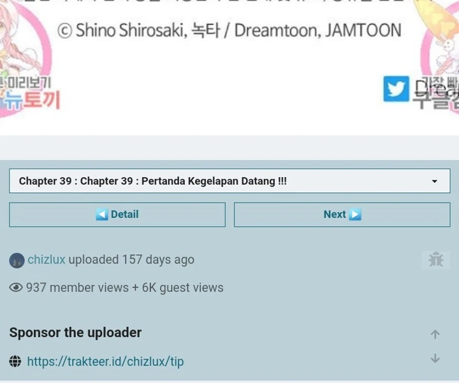Viewport: 459px width, 383px height.
Task: Click the Twitter bird logo
Action: pyautogui.click(x=396, y=89)
